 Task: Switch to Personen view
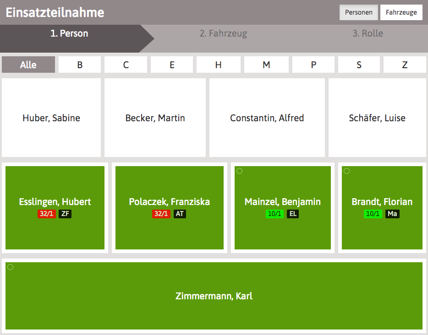[x=358, y=12]
